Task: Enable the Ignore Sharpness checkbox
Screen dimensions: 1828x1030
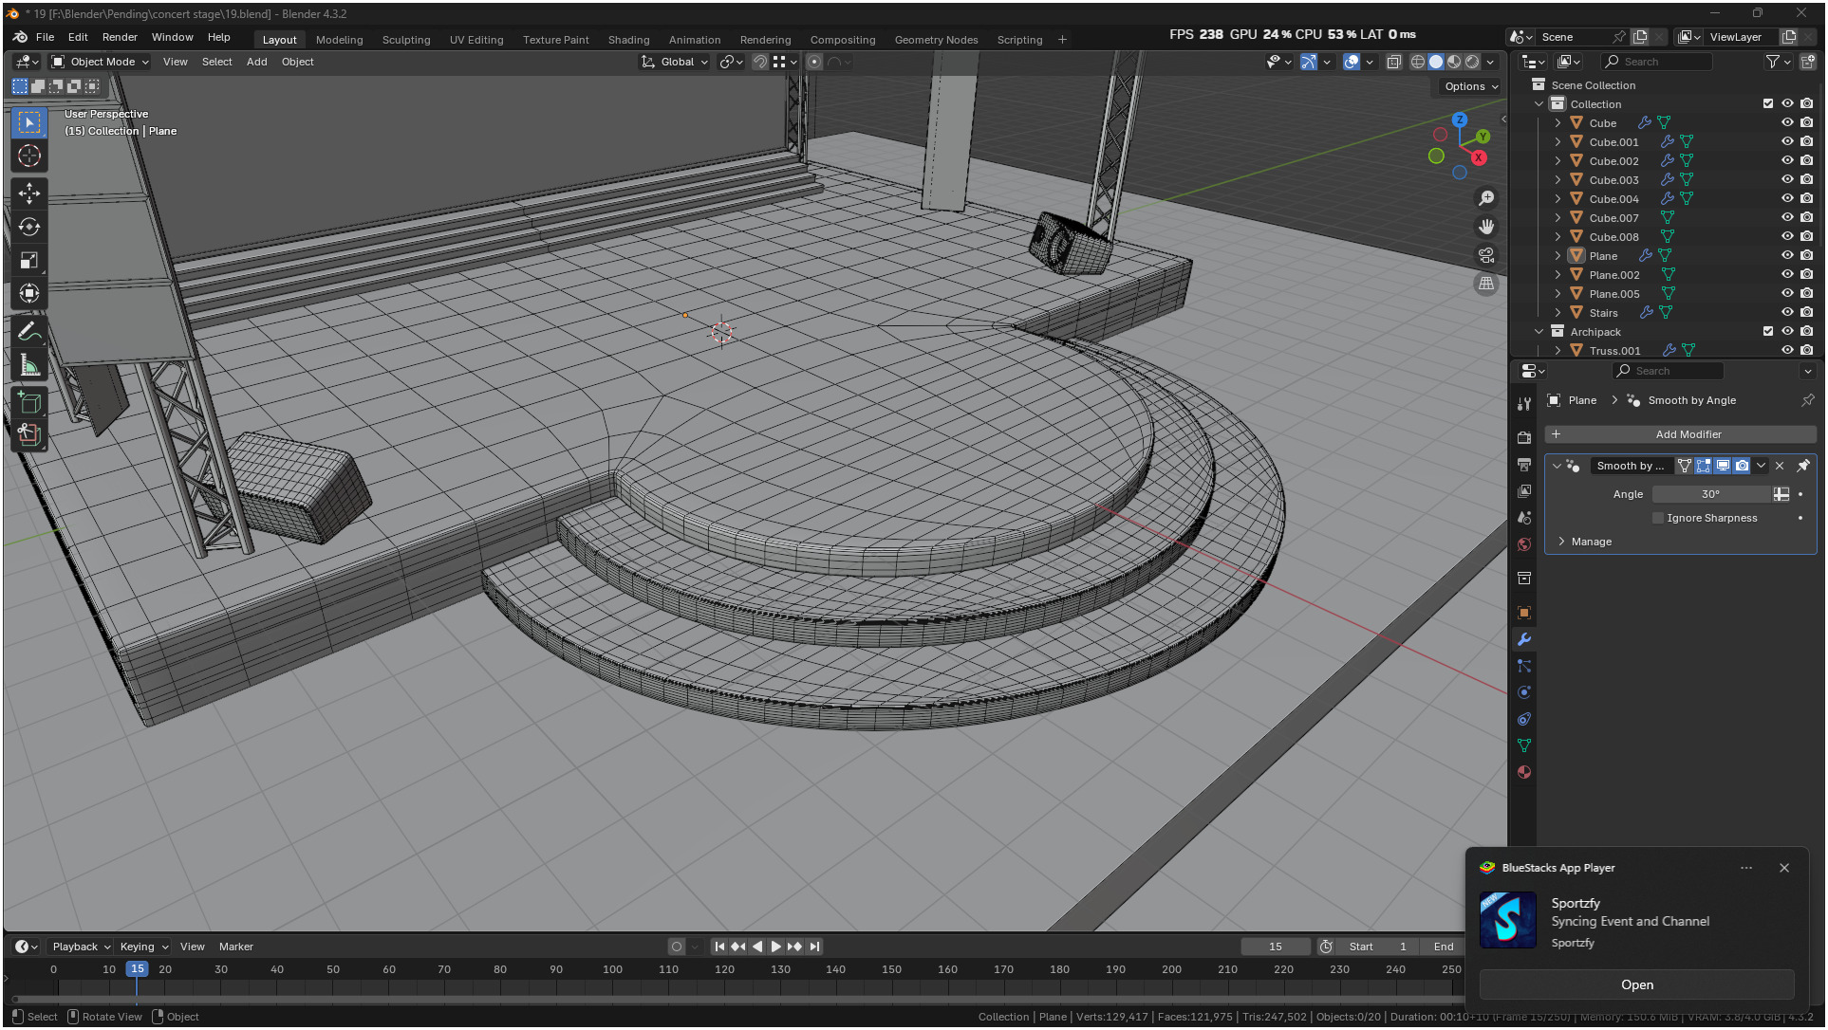Action: [1658, 518]
